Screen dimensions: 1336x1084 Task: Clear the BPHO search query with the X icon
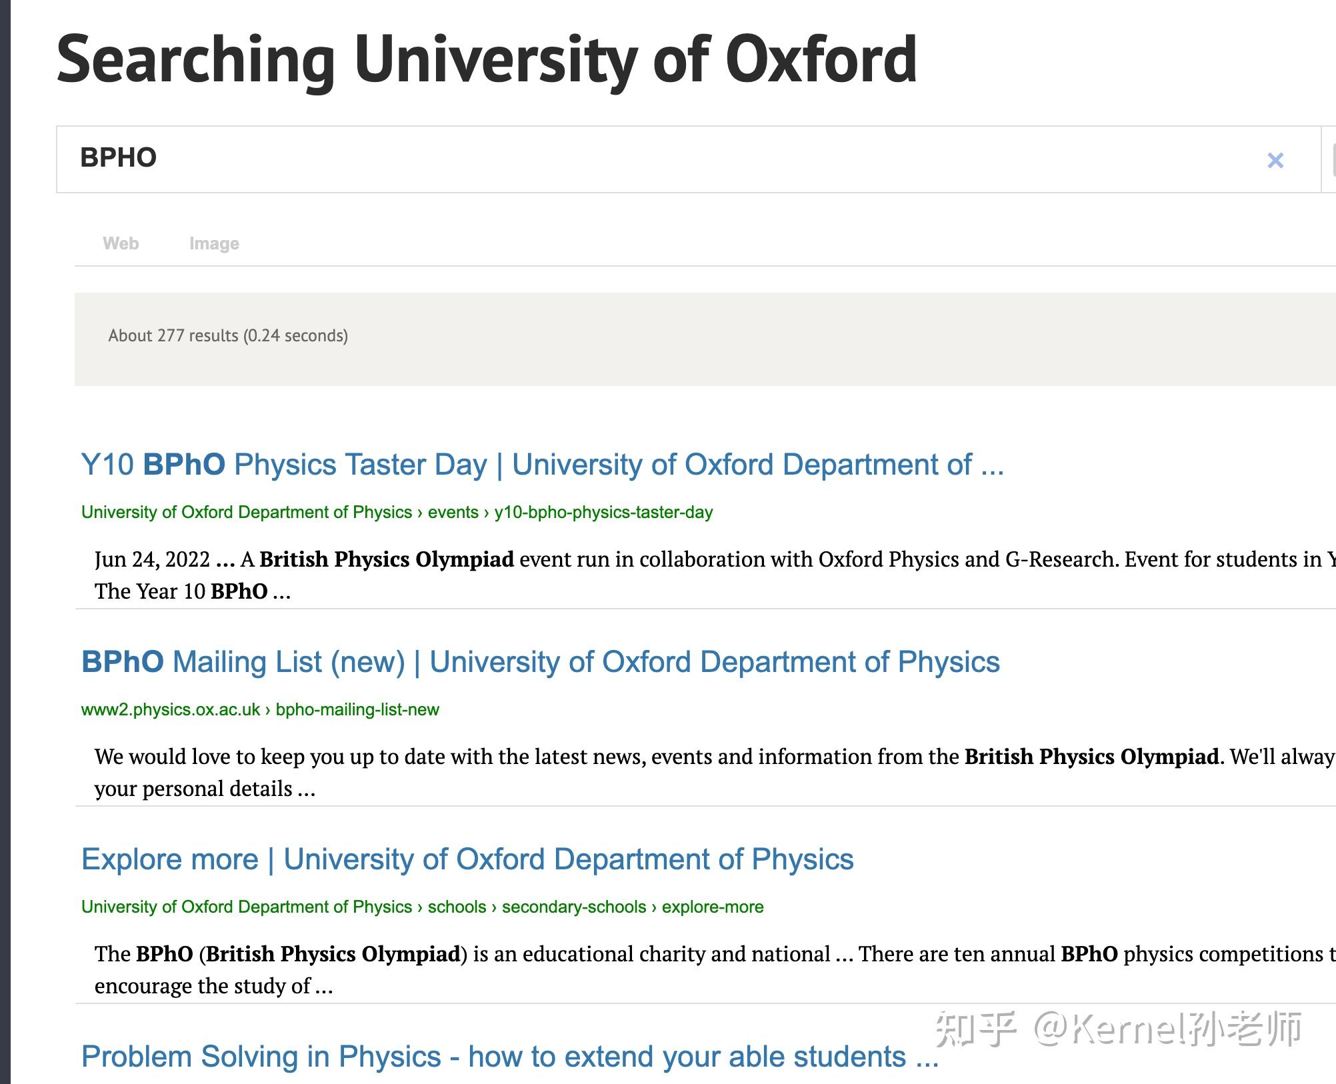[x=1275, y=161]
